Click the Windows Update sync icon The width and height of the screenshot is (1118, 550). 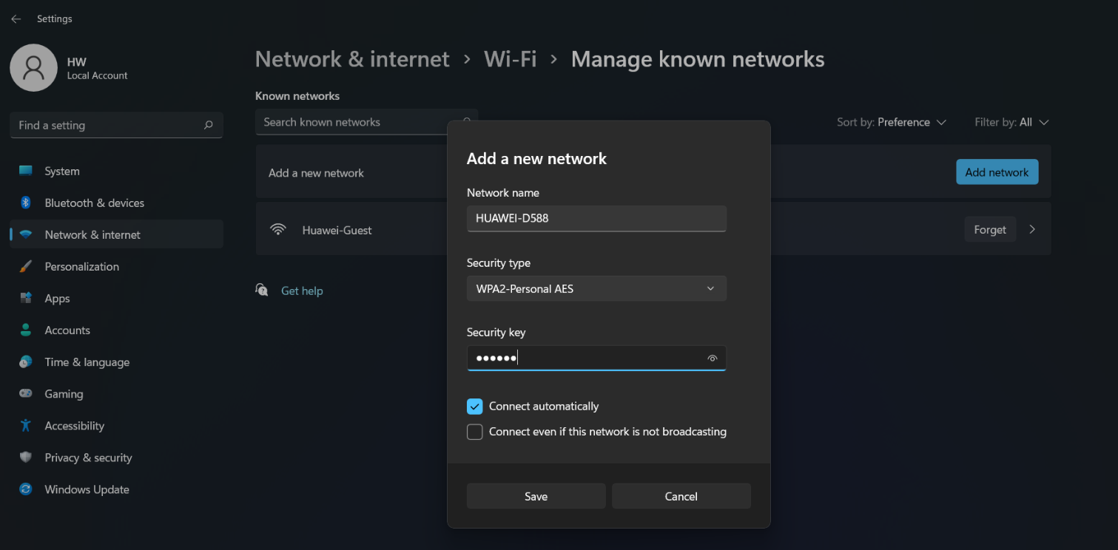(26, 489)
